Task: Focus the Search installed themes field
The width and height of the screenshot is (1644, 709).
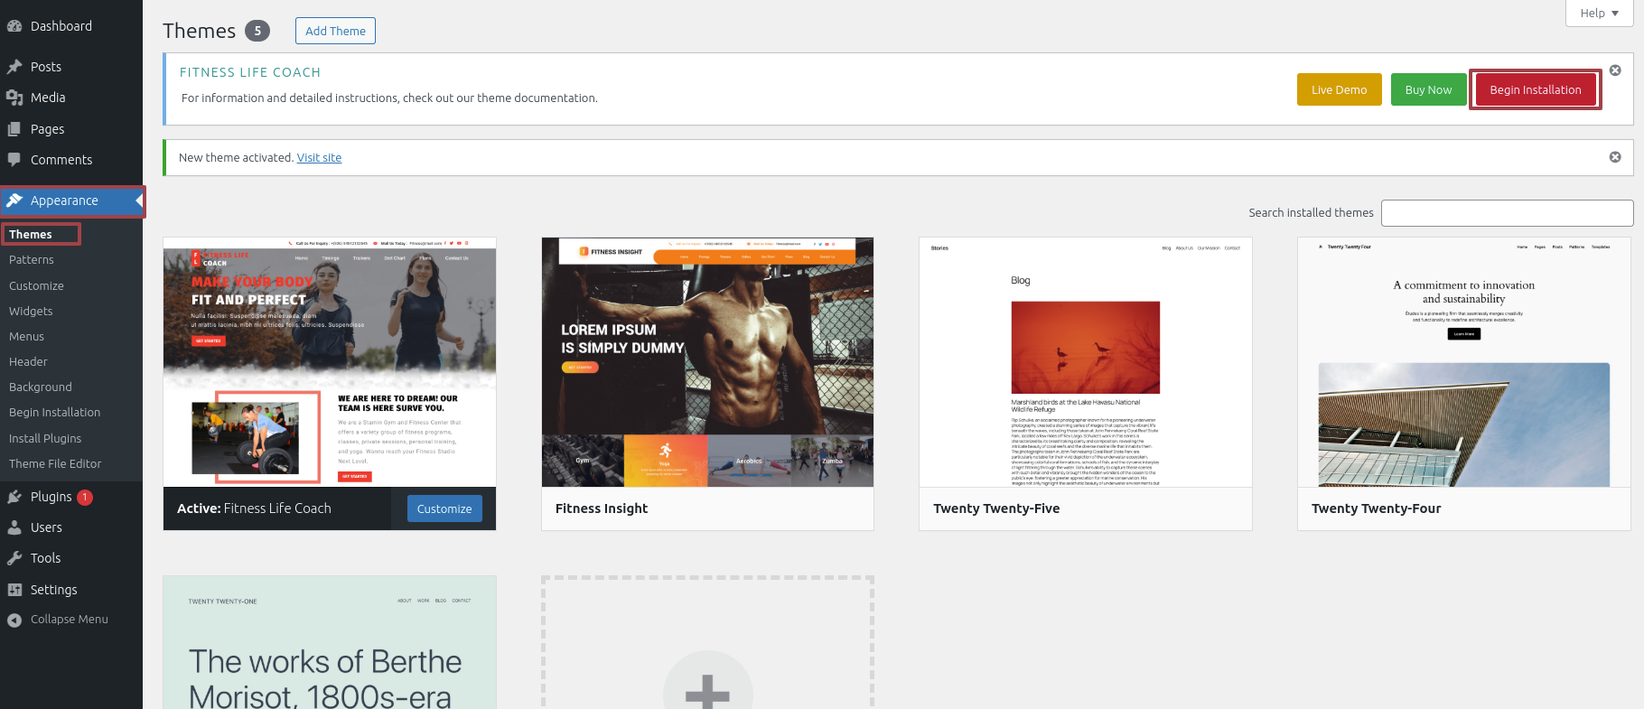Action: tap(1507, 213)
